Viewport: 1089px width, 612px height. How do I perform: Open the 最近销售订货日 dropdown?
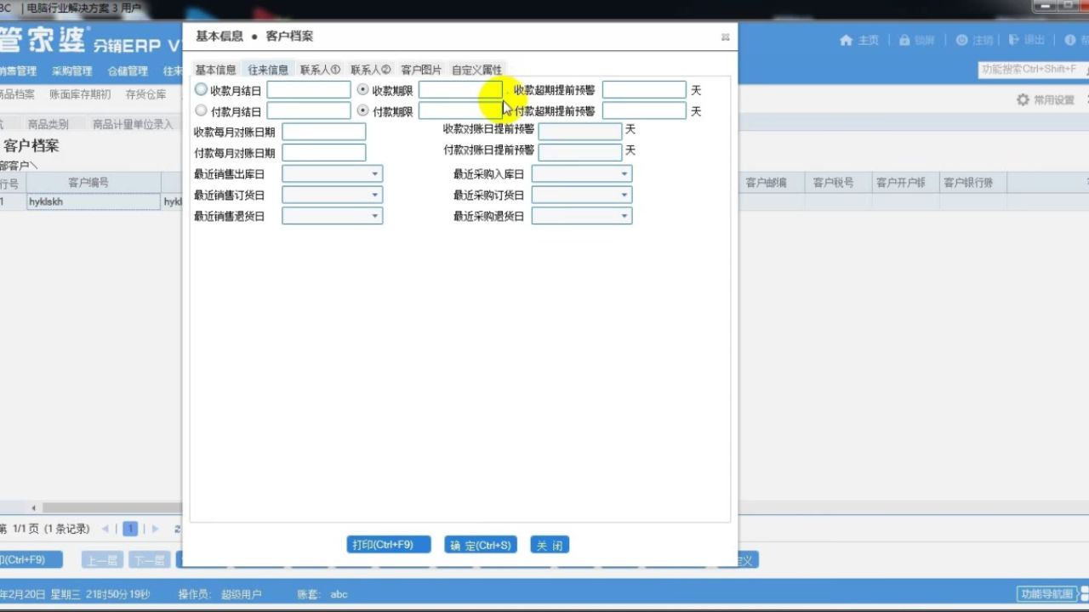tap(374, 195)
